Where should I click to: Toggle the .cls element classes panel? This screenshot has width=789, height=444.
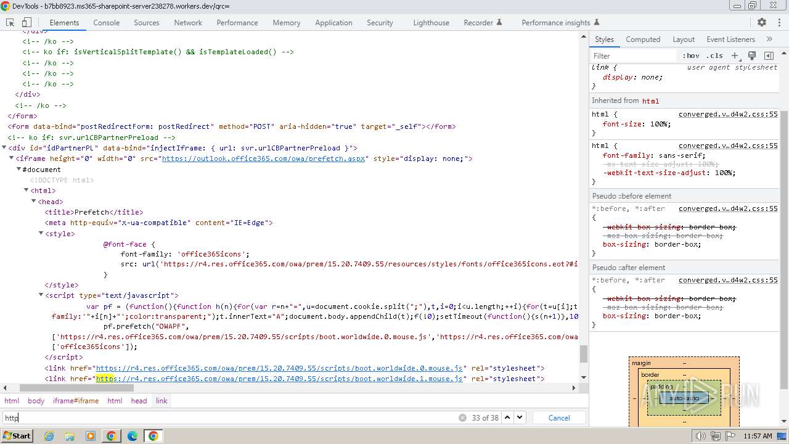tap(714, 55)
